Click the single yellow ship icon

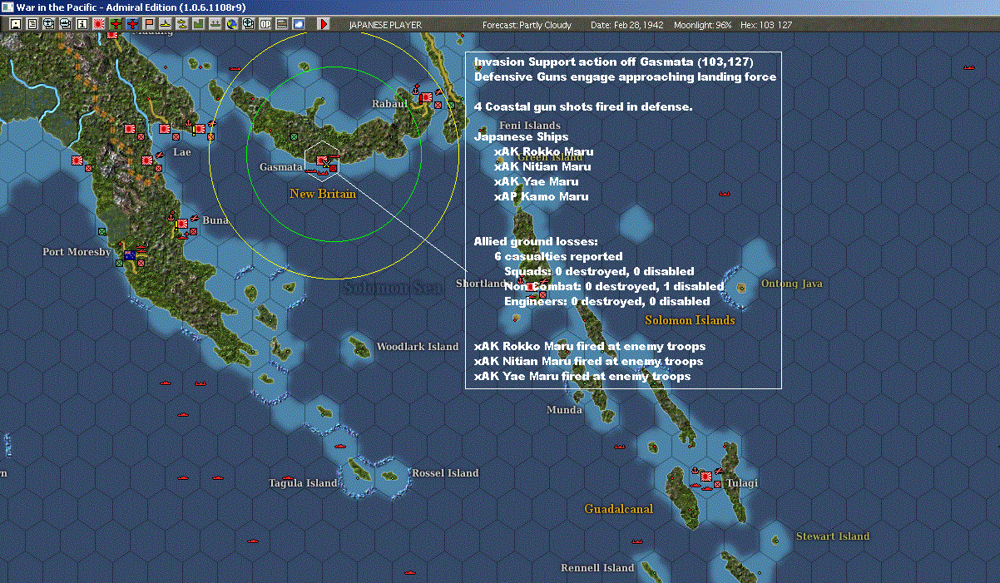[x=166, y=24]
